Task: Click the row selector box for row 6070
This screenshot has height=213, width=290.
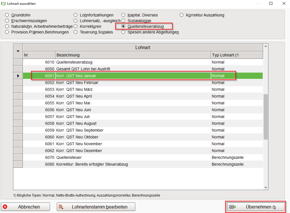Action: (x=18, y=158)
